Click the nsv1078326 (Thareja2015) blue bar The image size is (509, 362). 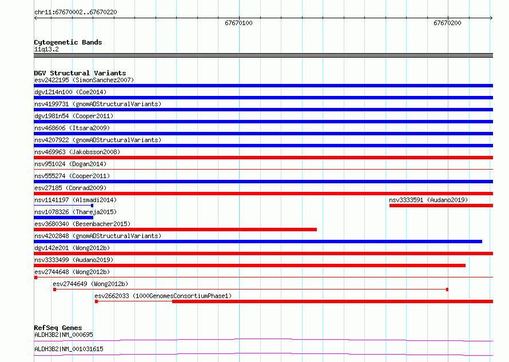tap(63, 218)
